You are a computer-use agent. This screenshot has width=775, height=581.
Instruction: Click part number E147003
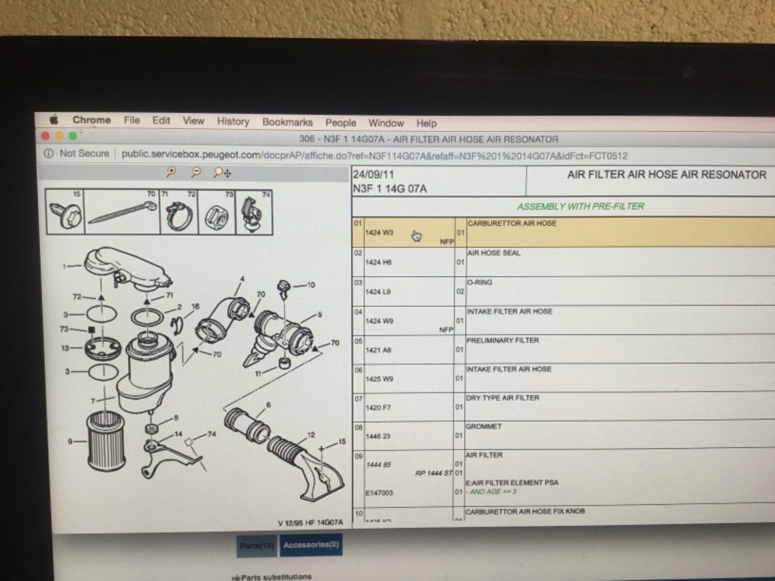(x=379, y=492)
